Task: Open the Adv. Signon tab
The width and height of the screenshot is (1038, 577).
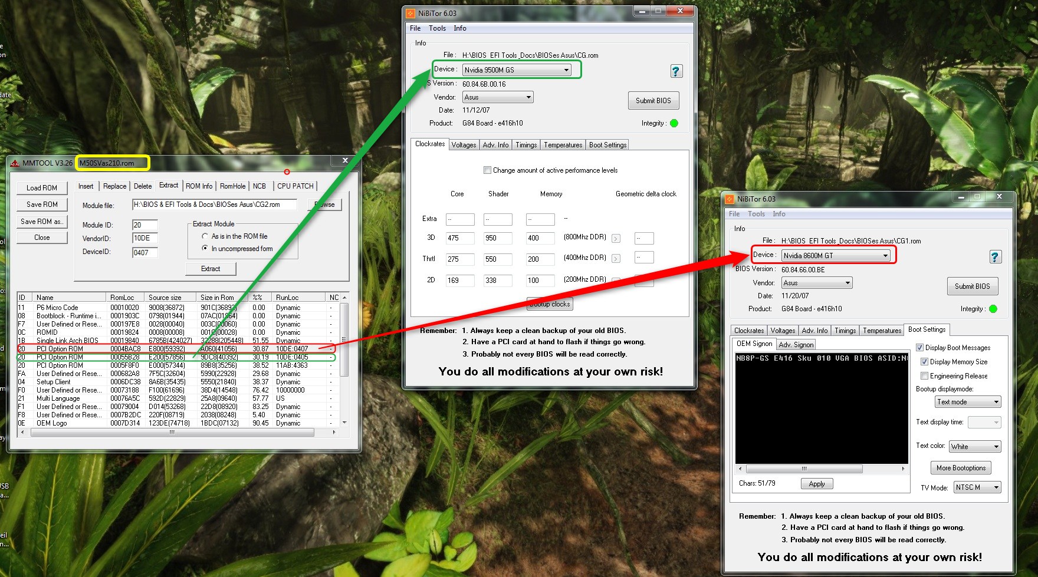Action: tap(796, 345)
